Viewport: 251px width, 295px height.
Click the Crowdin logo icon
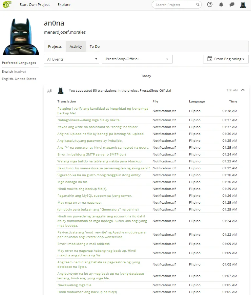click(7, 5)
